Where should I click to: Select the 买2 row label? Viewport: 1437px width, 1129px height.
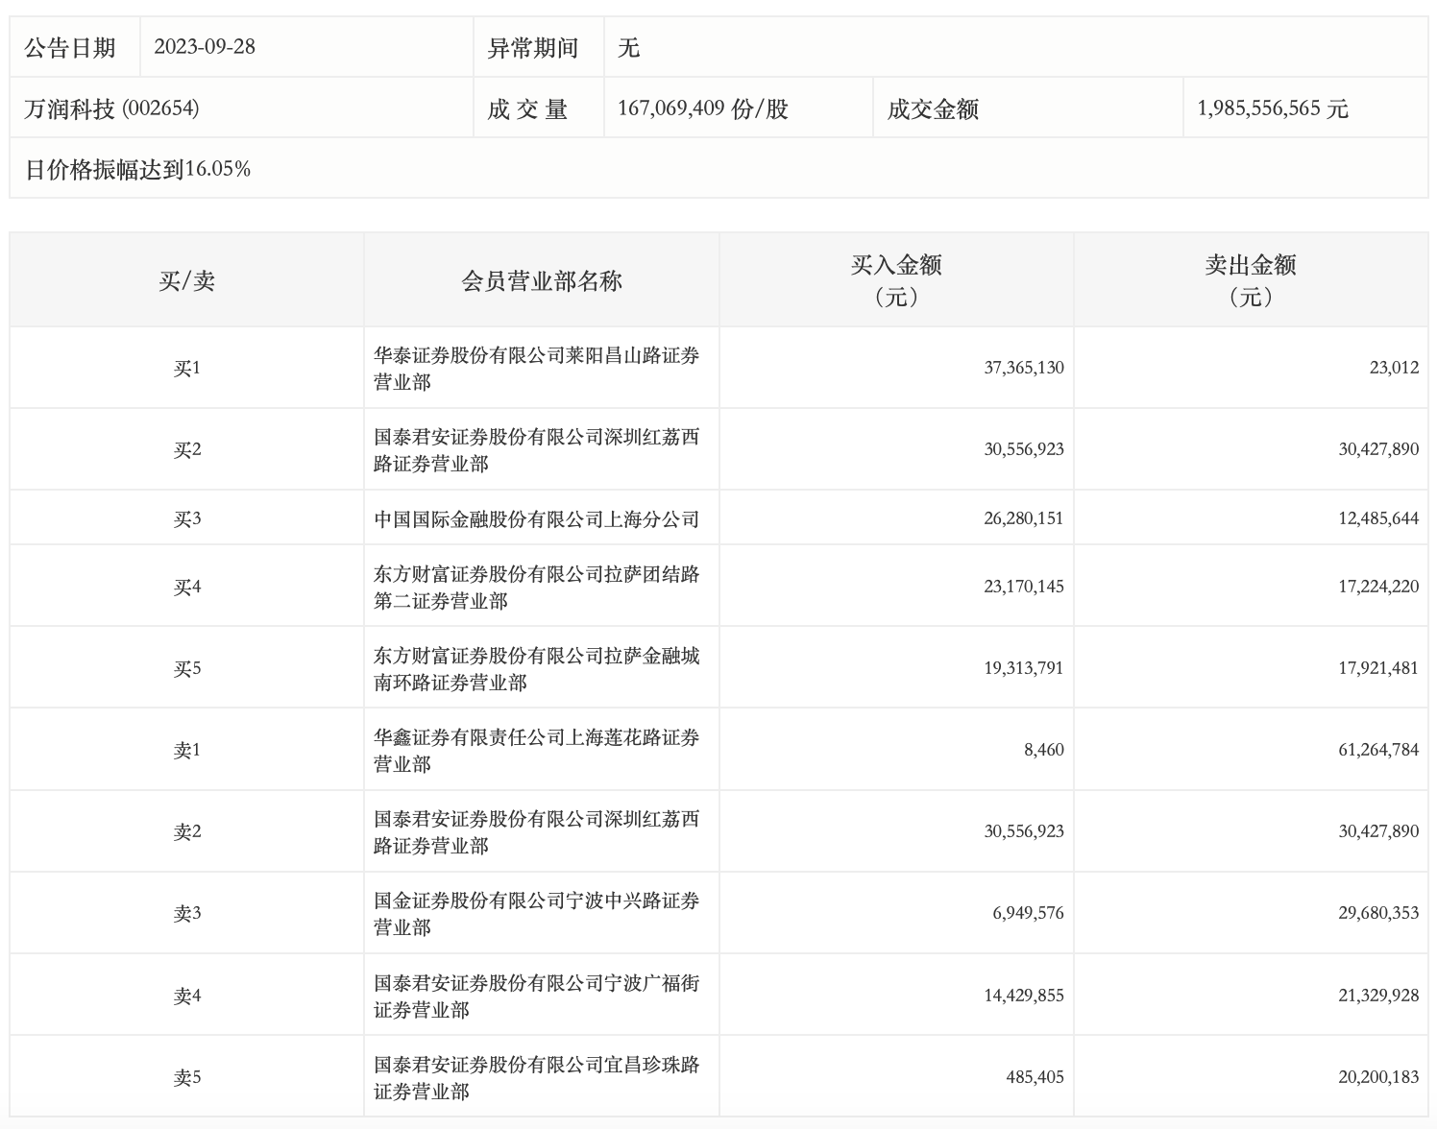point(187,449)
